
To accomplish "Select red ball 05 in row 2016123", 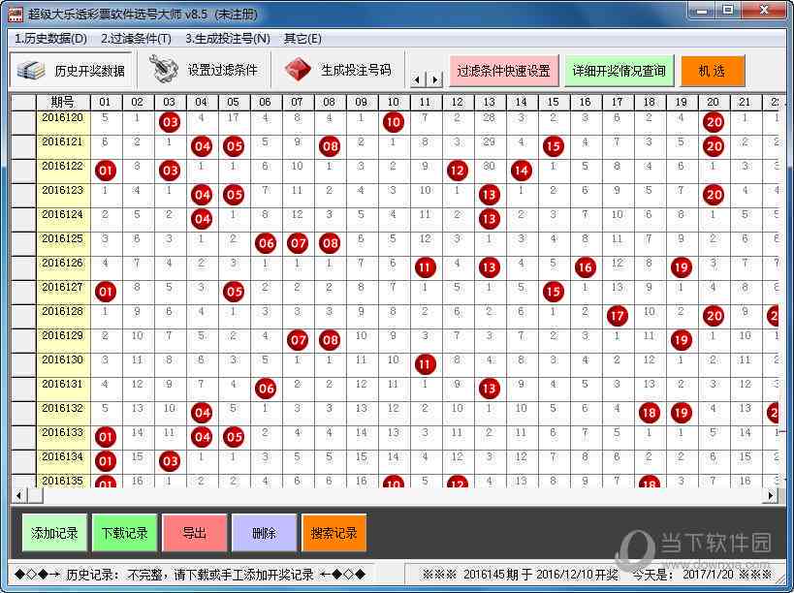I will click(x=234, y=196).
